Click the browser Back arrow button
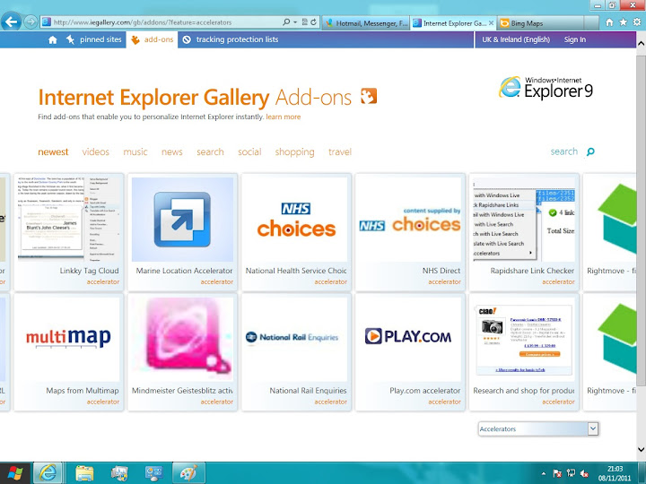646x484 pixels. tap(11, 22)
